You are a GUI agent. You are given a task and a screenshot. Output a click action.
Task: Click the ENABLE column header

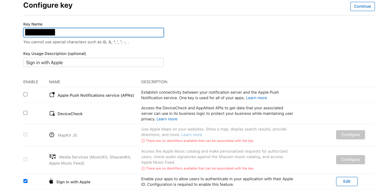pyautogui.click(x=31, y=82)
